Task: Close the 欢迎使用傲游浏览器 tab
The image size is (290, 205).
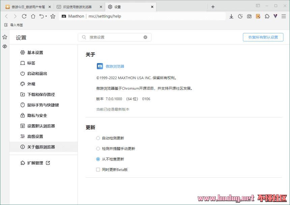Action: pos(101,7)
